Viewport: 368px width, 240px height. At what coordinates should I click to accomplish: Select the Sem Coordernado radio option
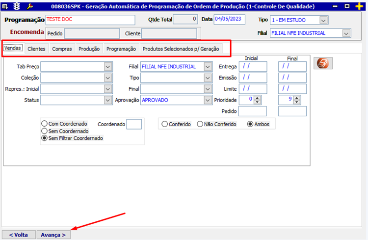coord(44,131)
